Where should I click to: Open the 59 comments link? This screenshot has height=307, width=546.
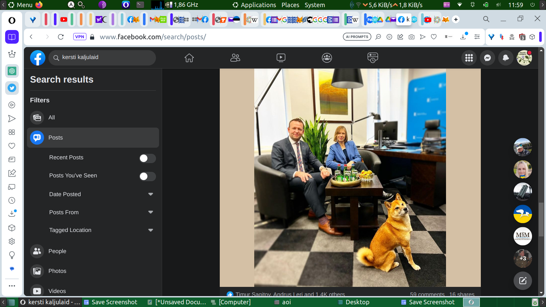427,294
